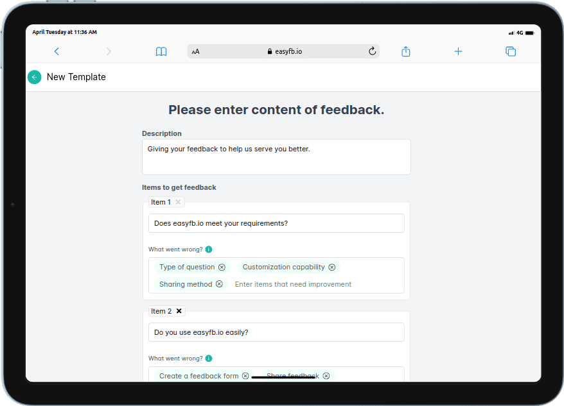Screen dimensions: 564x406
Task: Remove Item 2 with its X icon
Action: [x=179, y=311]
